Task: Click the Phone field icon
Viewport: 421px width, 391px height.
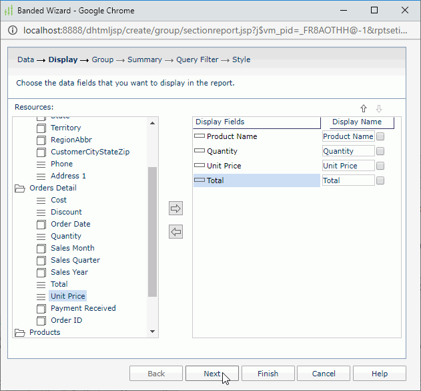Action: (41, 164)
